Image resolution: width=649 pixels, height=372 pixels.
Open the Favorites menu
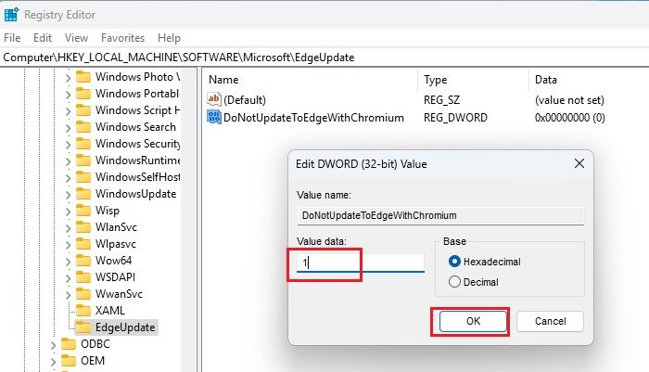coord(122,38)
